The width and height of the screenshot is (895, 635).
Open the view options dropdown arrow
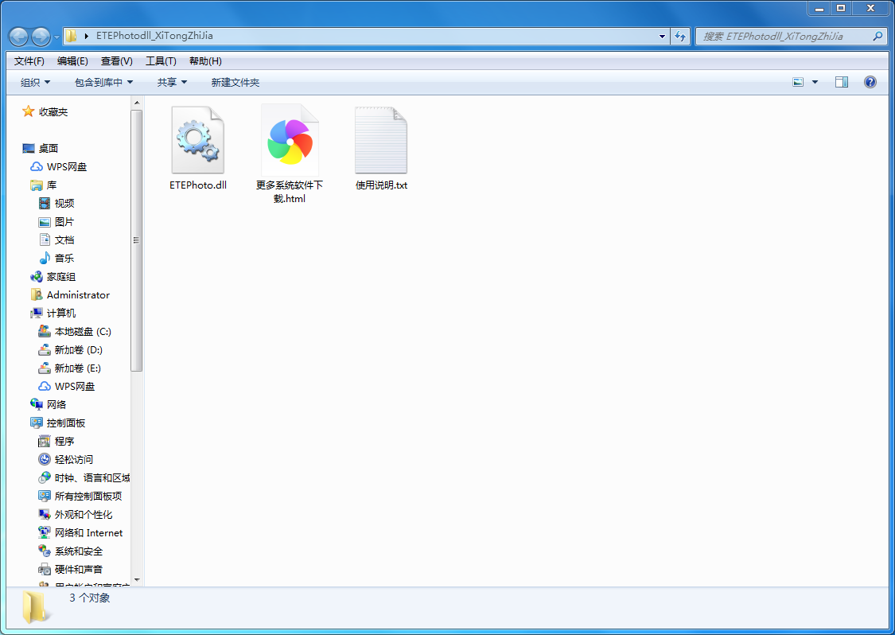[815, 82]
